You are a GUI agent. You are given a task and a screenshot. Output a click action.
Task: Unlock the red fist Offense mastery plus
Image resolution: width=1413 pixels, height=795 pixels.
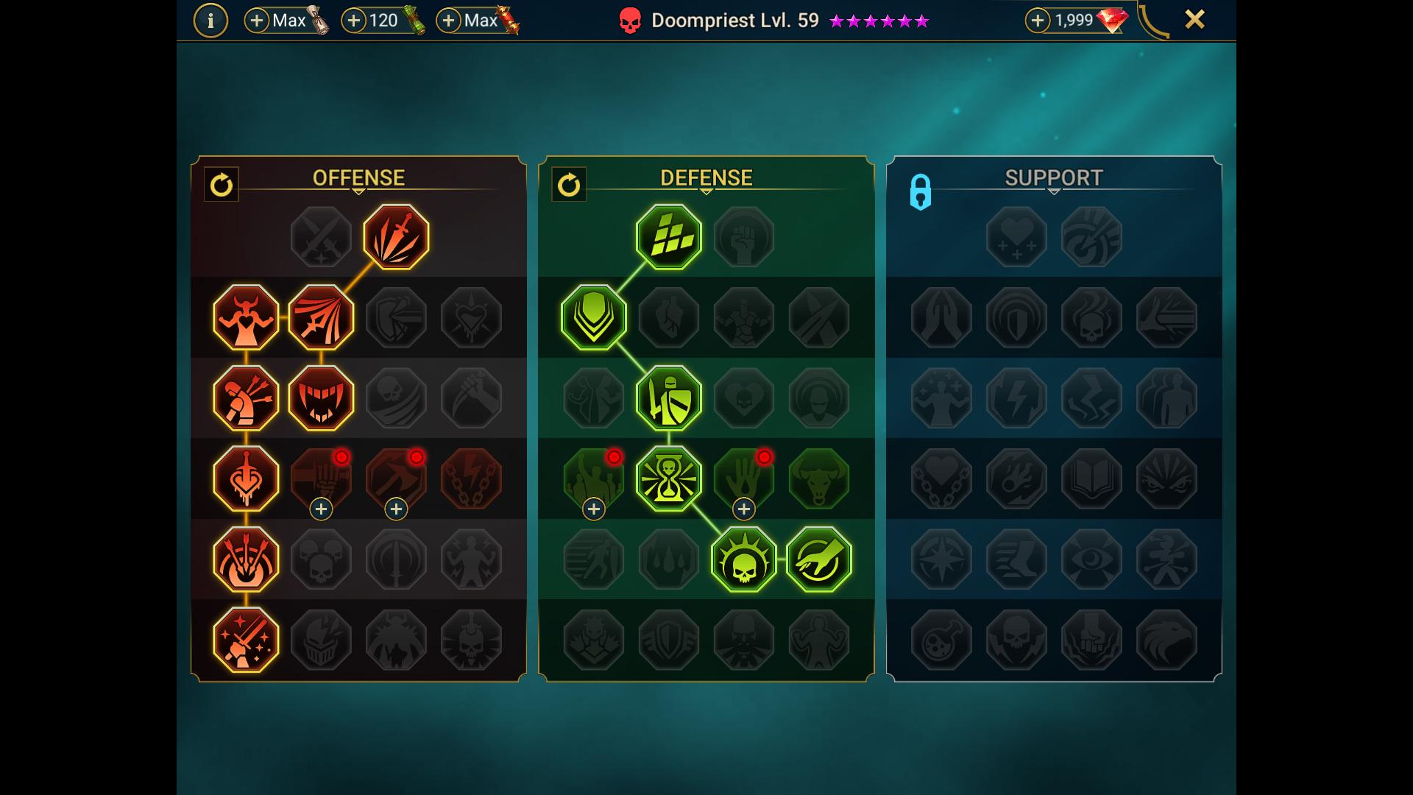(x=321, y=509)
